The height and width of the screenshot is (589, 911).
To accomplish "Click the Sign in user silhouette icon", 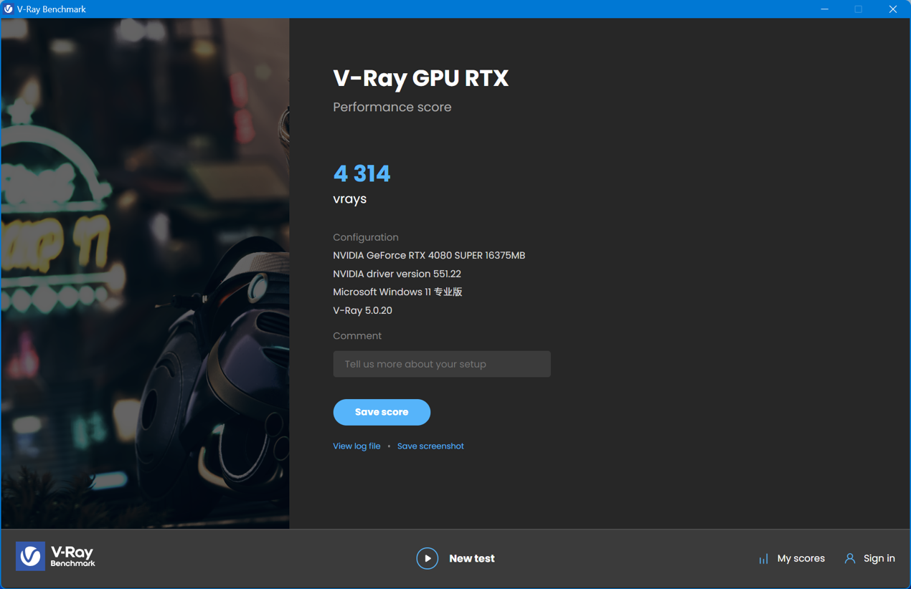I will tap(849, 558).
